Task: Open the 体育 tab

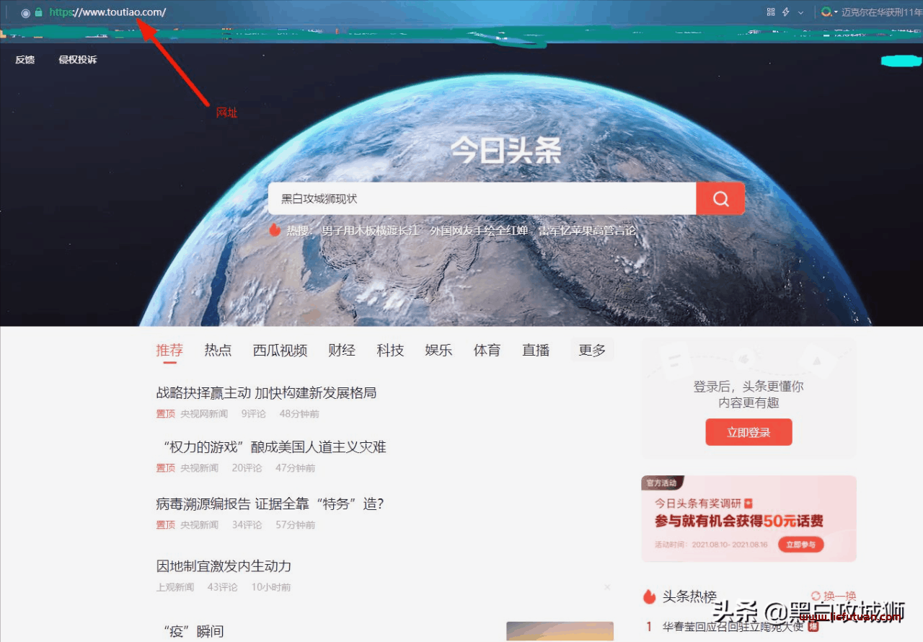Action: click(487, 351)
